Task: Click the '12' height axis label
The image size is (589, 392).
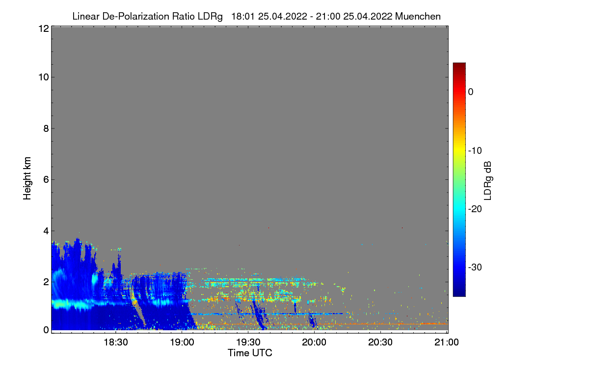Action: pyautogui.click(x=43, y=29)
